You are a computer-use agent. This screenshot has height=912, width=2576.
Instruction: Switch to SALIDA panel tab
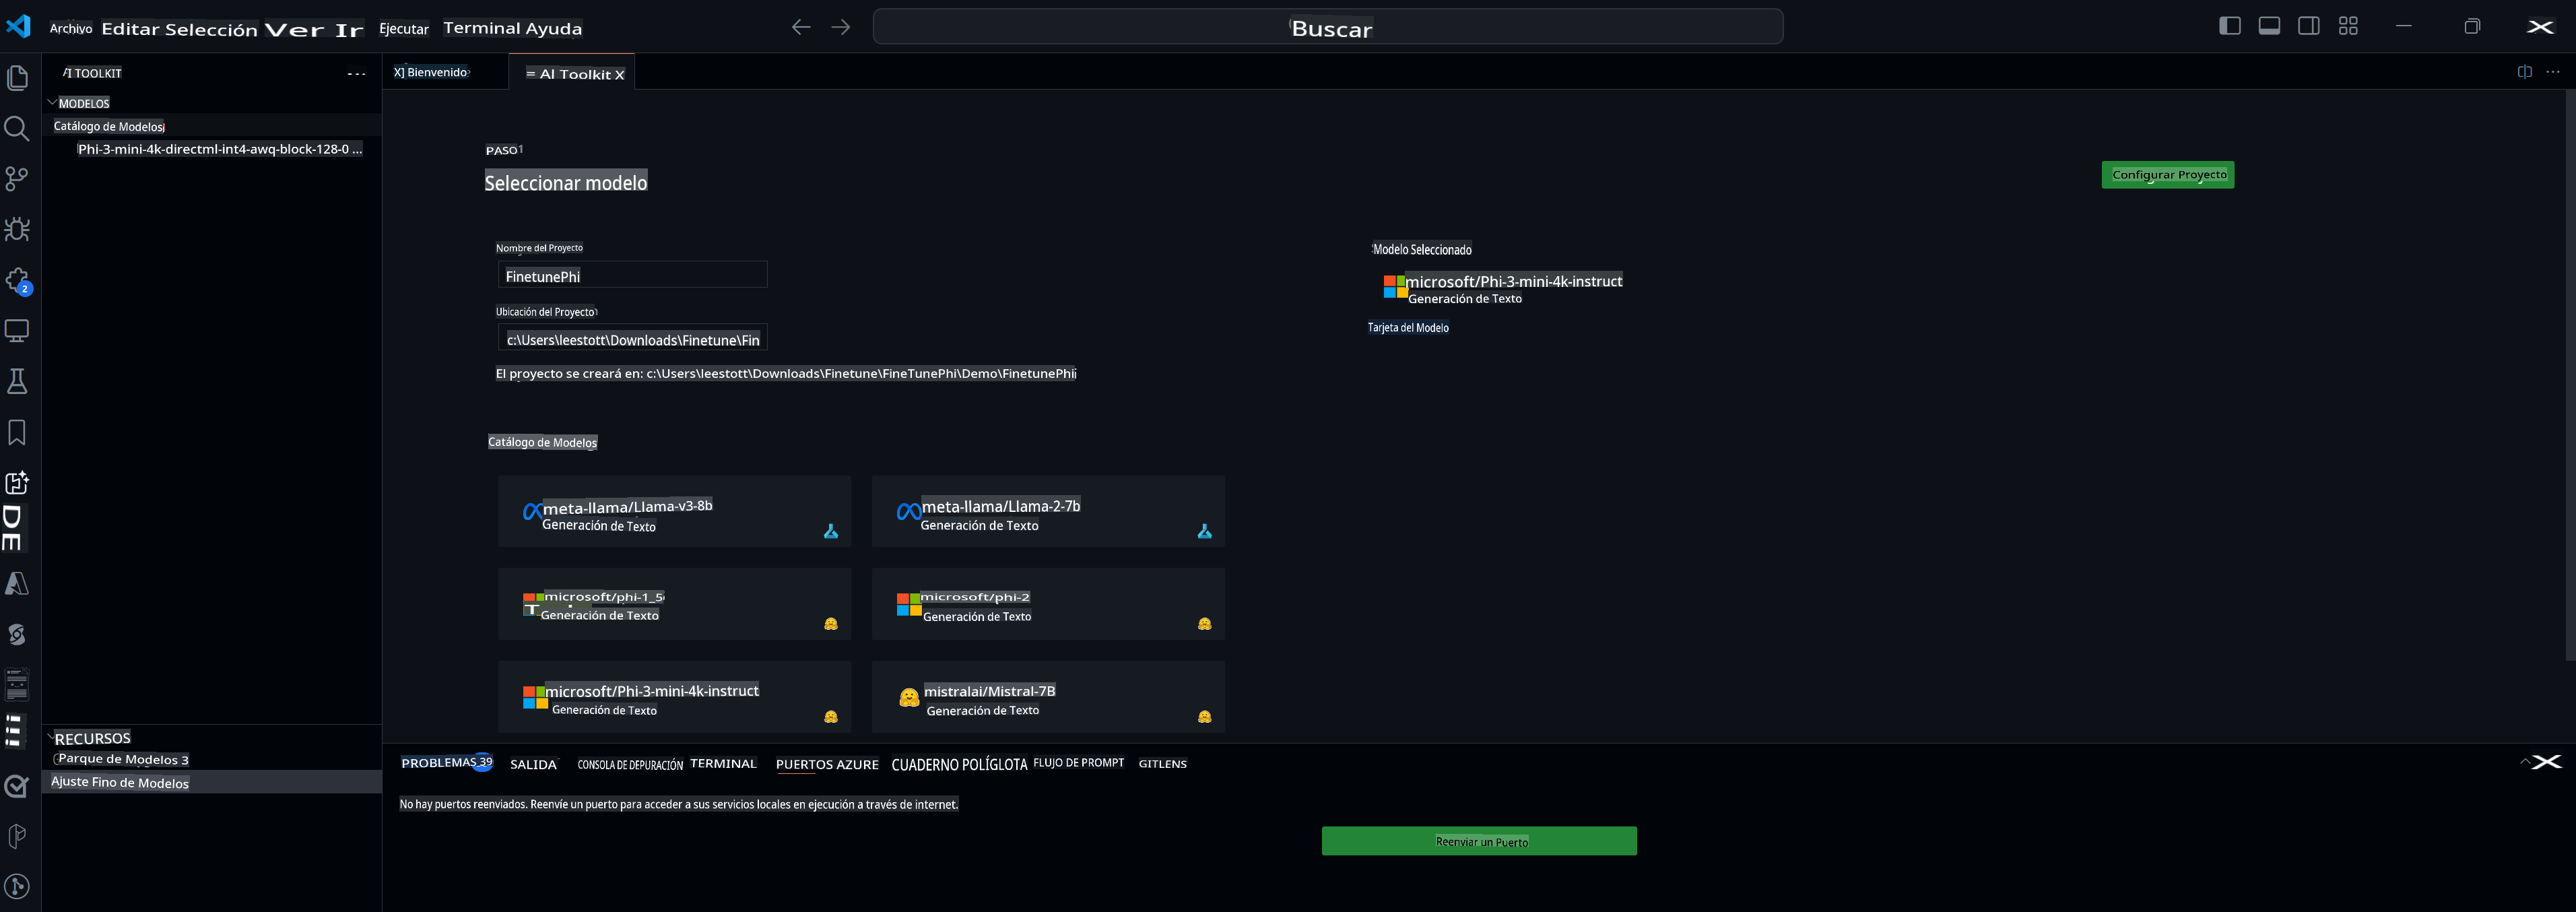pyautogui.click(x=533, y=764)
